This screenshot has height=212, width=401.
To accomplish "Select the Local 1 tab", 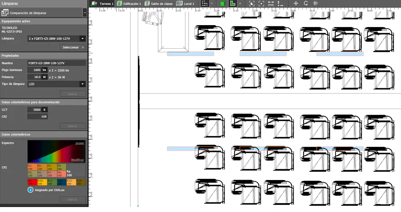I will coord(185,4).
